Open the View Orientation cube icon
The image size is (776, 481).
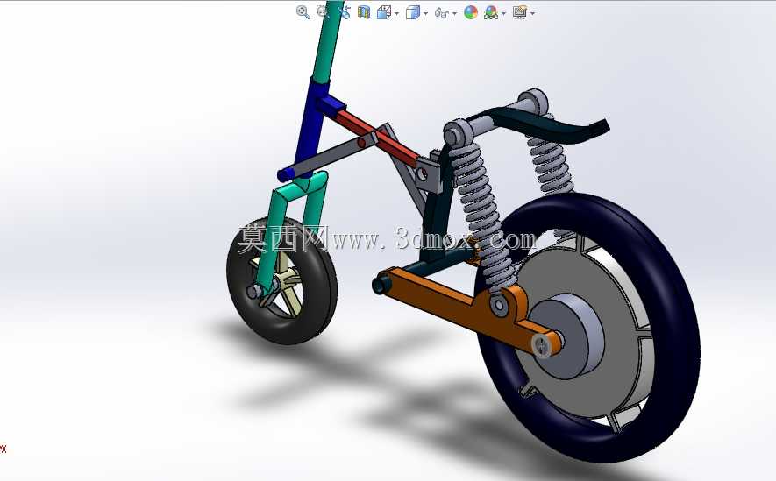(x=383, y=12)
